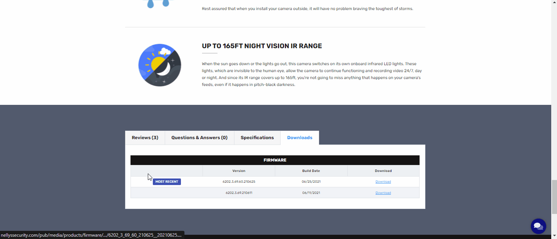Select the Downloads tab

point(299,138)
